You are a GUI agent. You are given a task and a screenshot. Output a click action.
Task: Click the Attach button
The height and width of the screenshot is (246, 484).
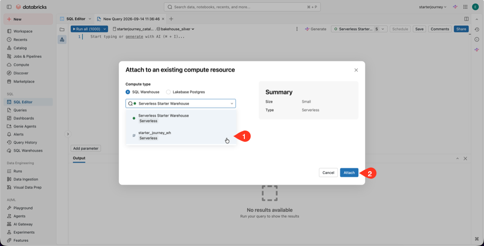[x=349, y=172]
